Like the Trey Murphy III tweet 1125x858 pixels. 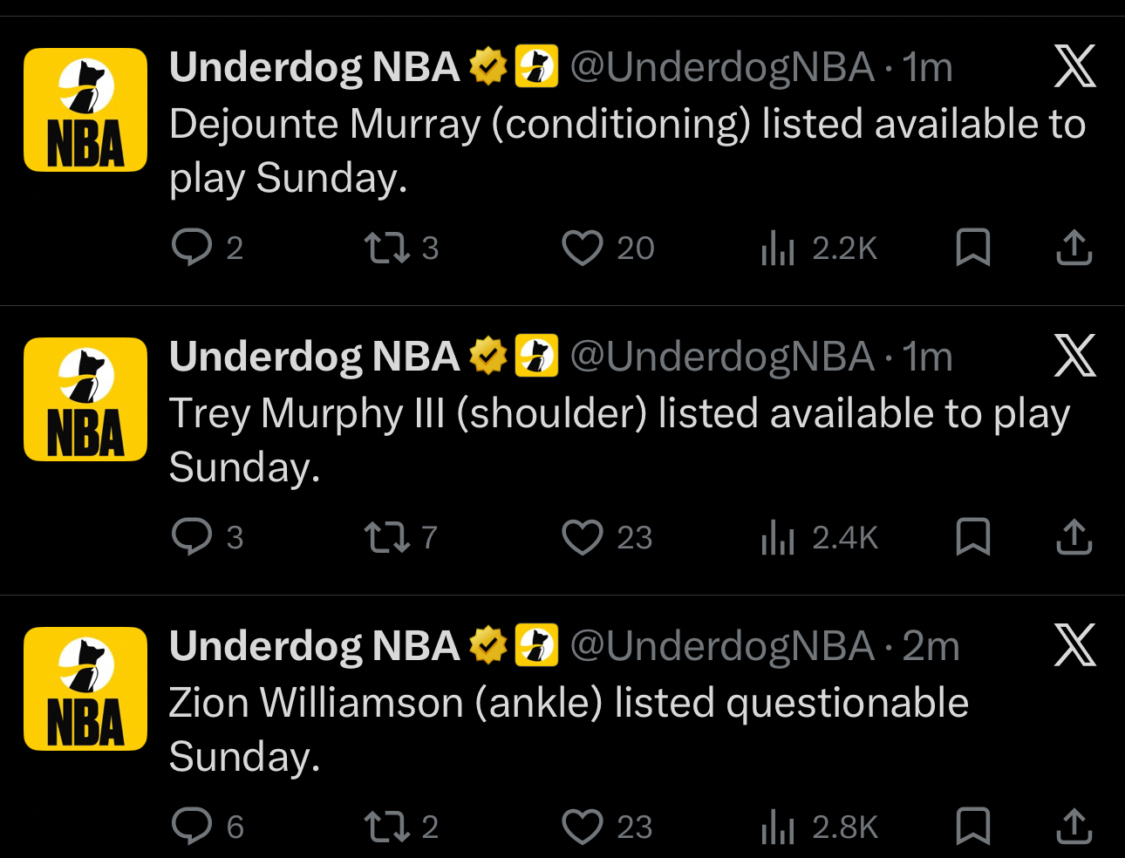point(582,538)
